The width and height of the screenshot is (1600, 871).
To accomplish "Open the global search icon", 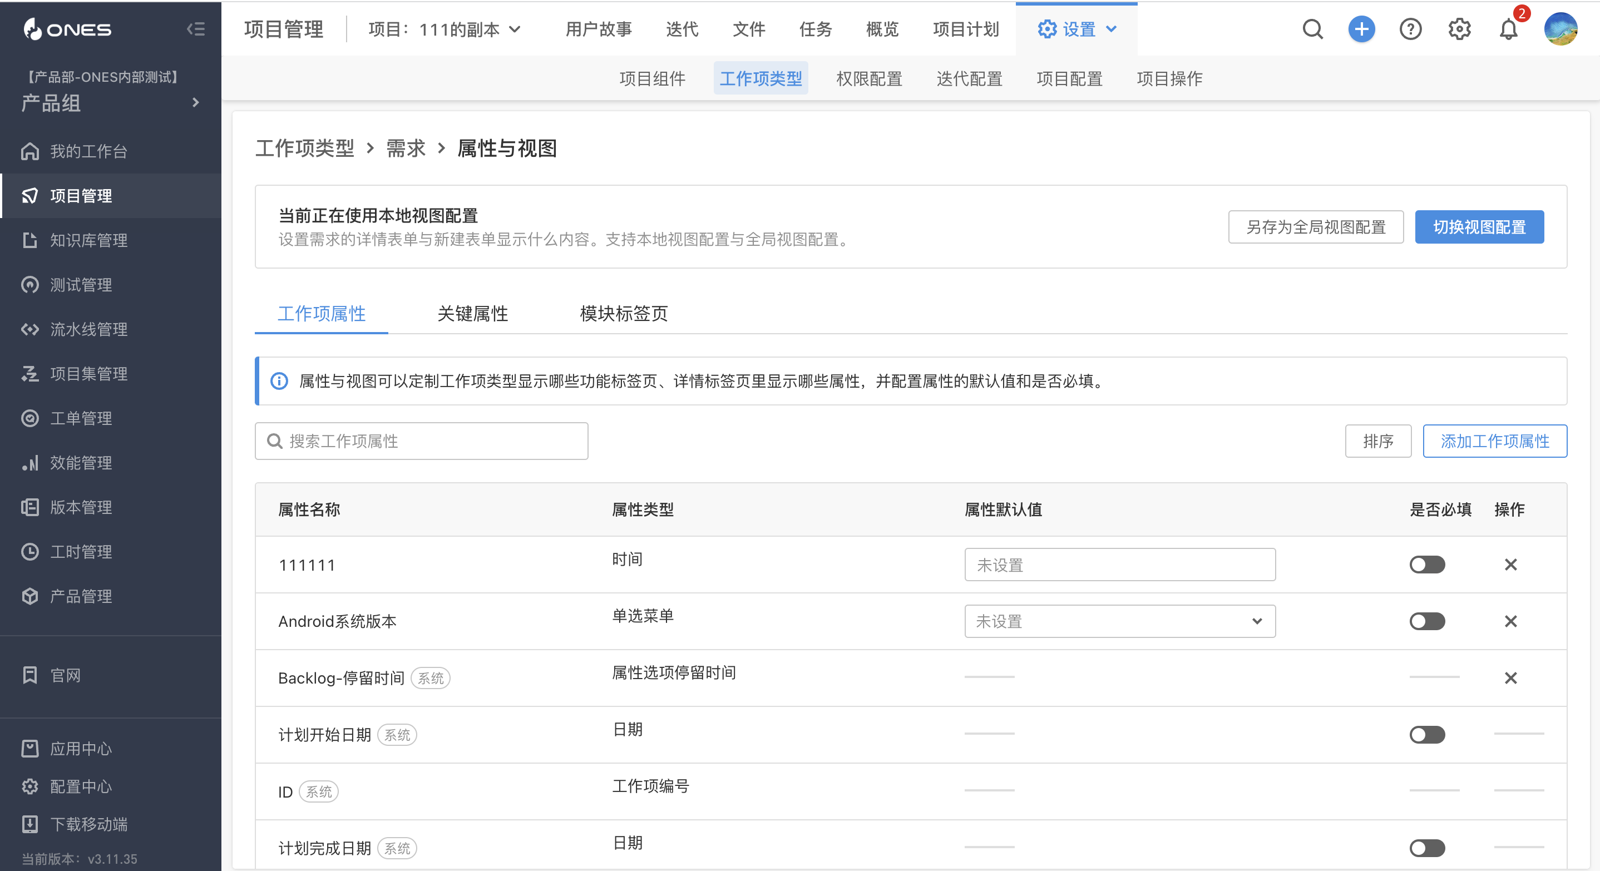I will coord(1312,29).
